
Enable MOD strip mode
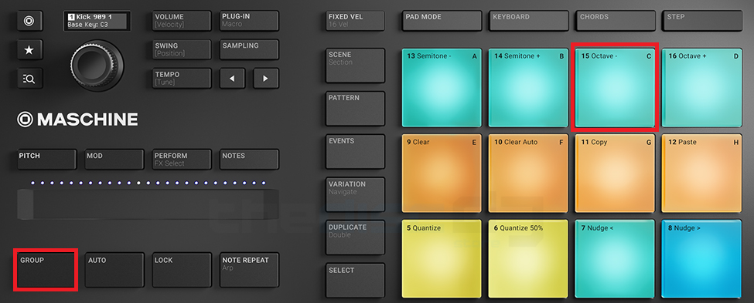(114, 159)
